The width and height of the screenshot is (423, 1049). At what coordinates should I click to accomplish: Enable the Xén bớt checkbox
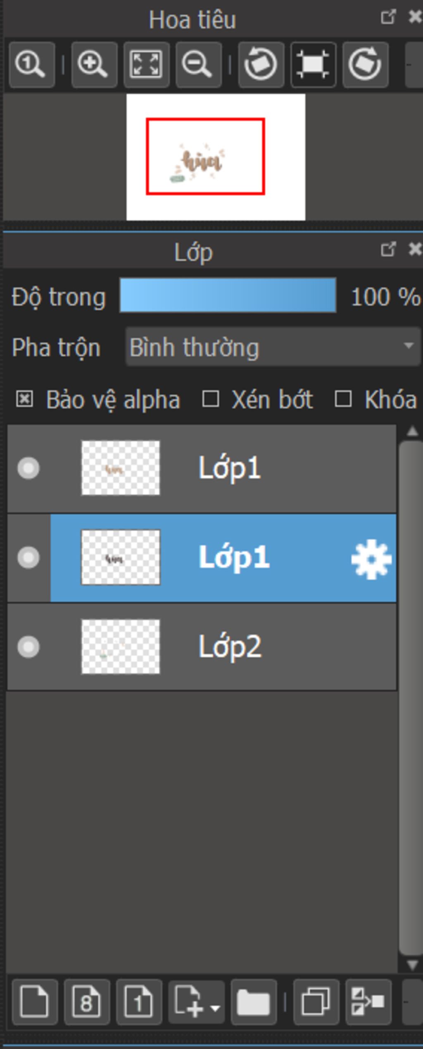[x=210, y=399]
